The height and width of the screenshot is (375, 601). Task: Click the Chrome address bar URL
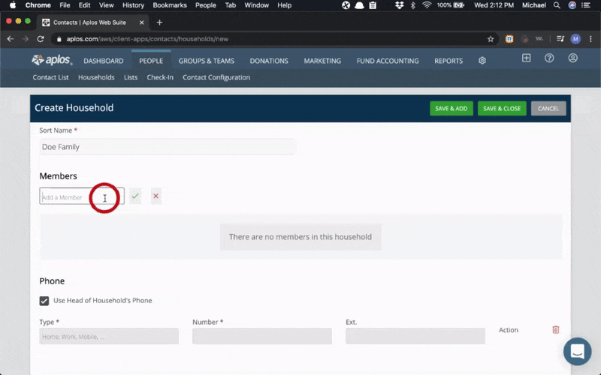147,39
